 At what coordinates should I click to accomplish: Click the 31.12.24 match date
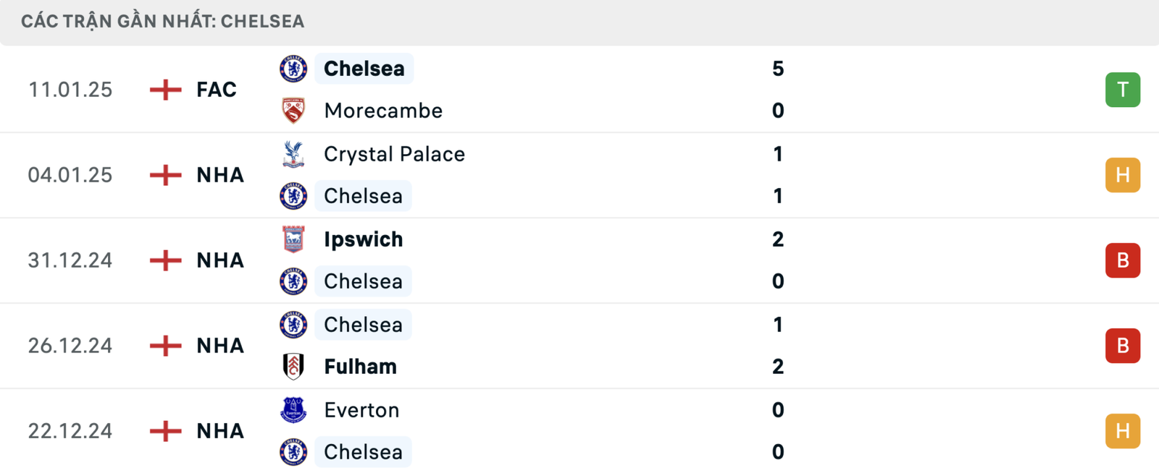(70, 260)
